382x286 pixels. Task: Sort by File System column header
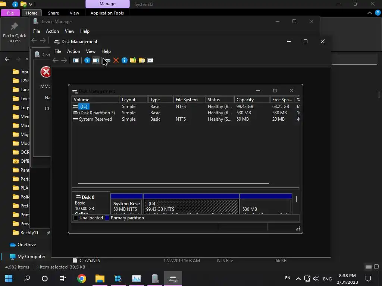[189, 100]
